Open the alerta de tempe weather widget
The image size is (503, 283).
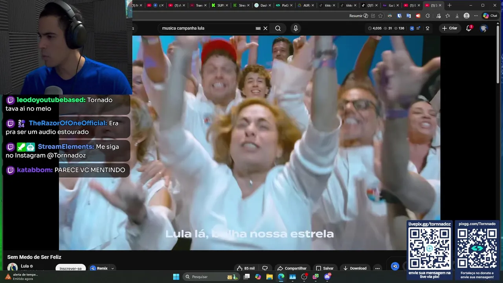(22, 277)
